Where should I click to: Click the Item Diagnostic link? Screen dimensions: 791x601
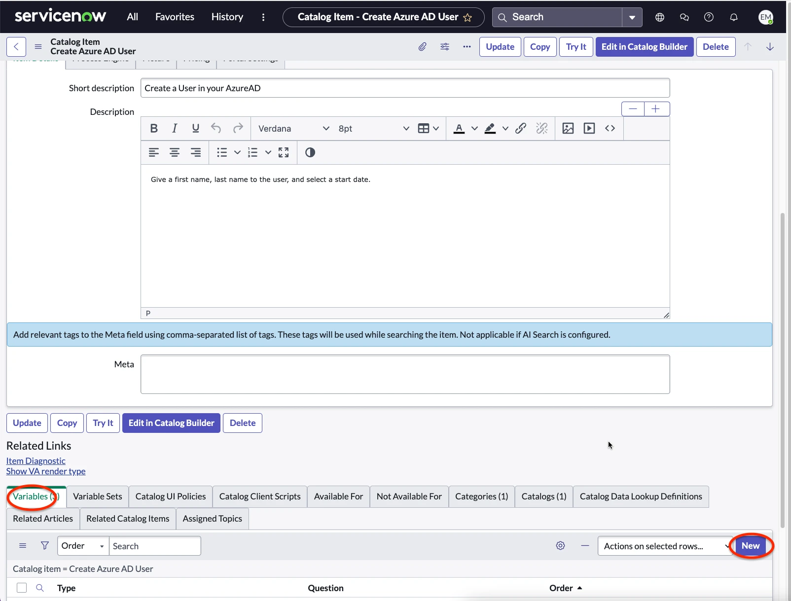(36, 461)
